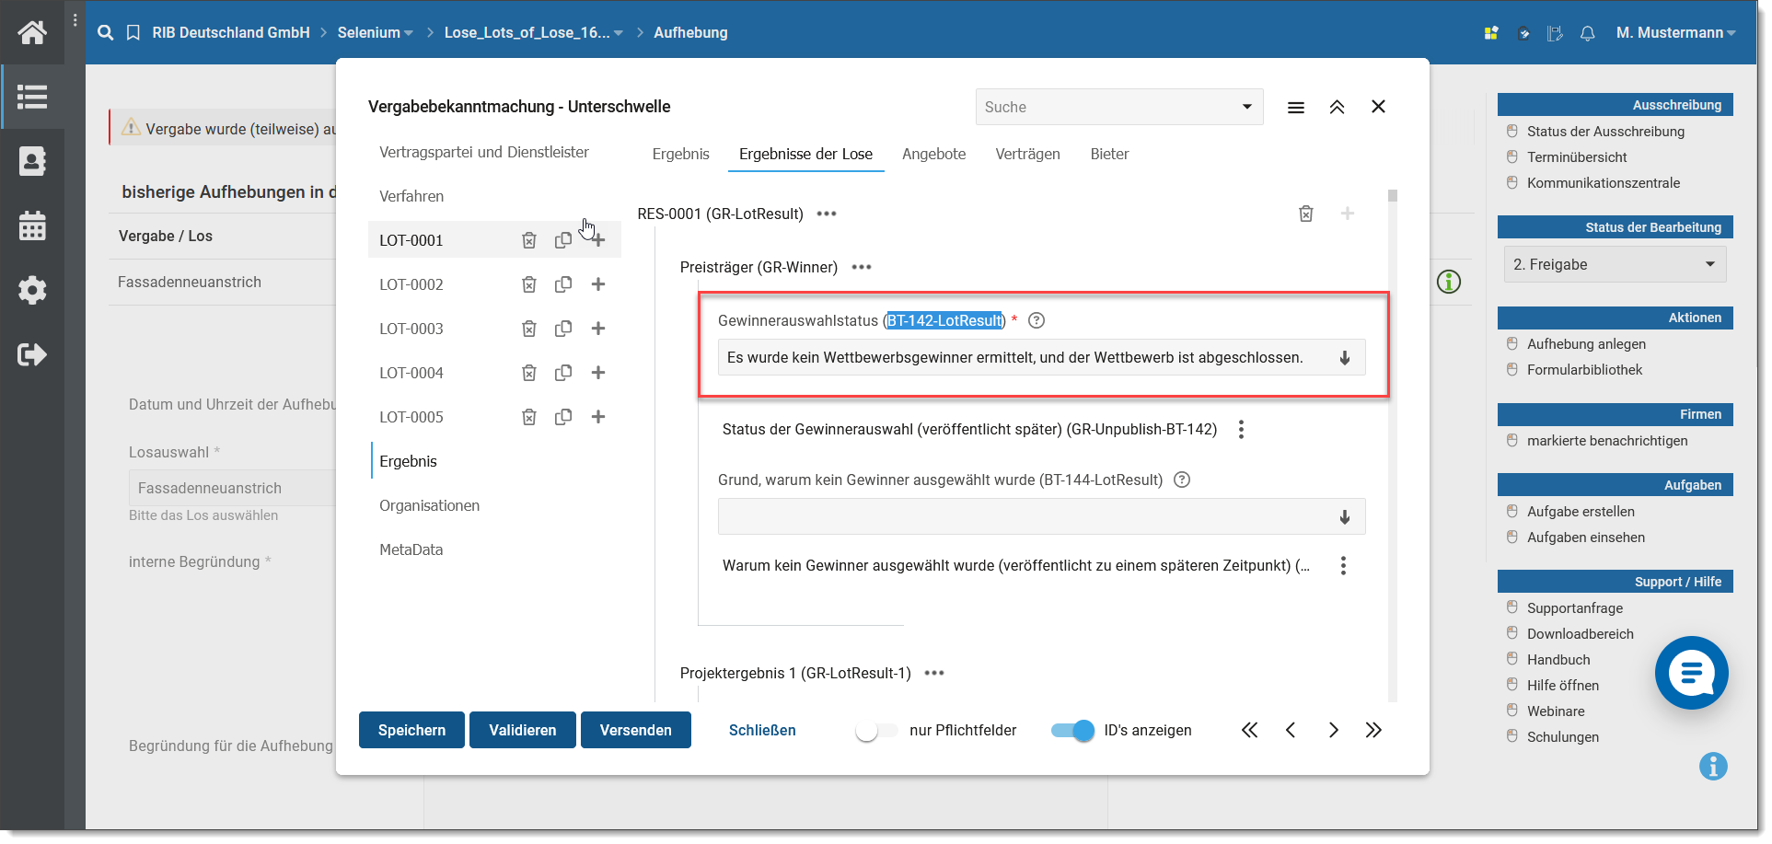The width and height of the screenshot is (1772, 844).
Task: Switch to the Ergebnis tab
Action: pos(681,154)
